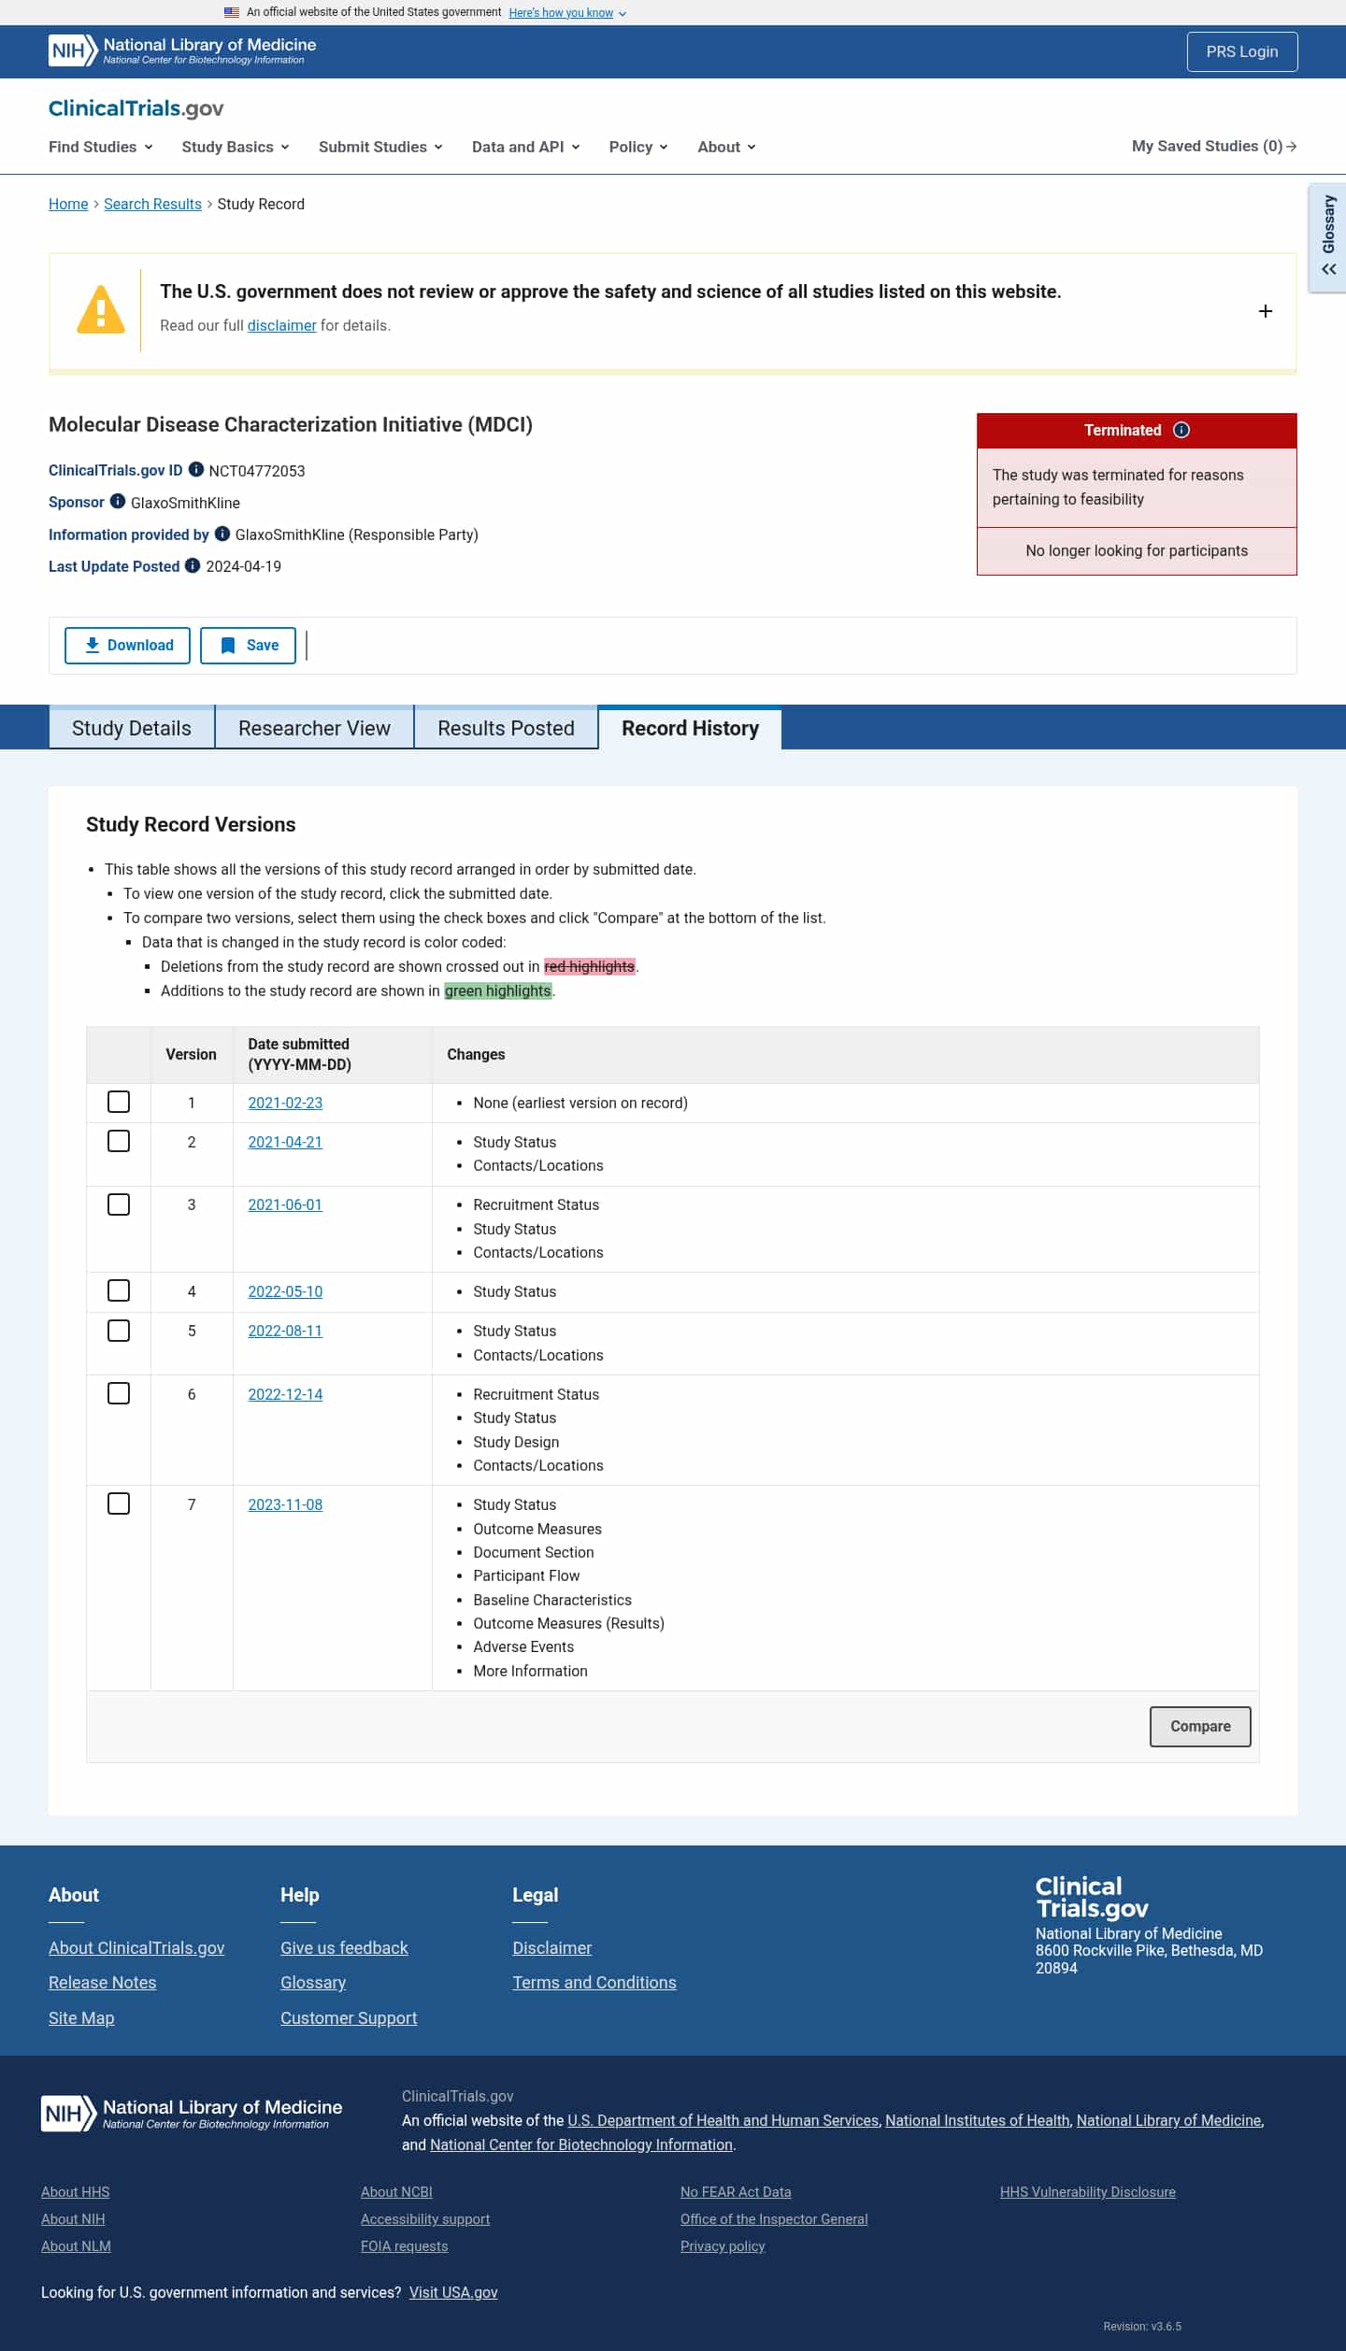
Task: Select the checkbox for version 1
Action: 119,1102
